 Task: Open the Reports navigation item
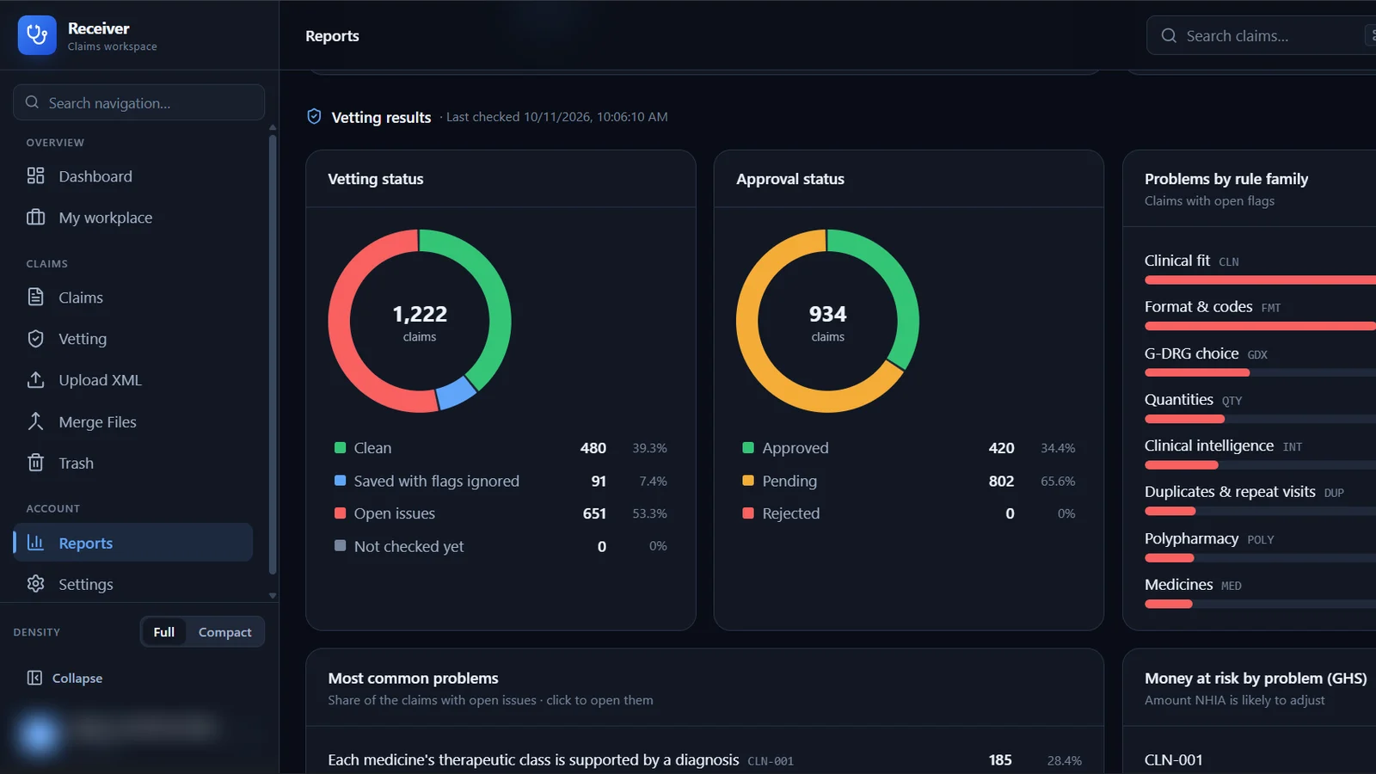coord(133,543)
